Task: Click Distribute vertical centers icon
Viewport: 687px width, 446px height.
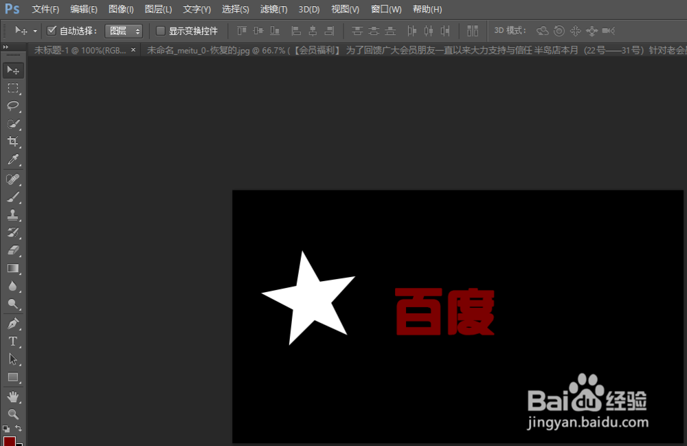Action: point(374,31)
